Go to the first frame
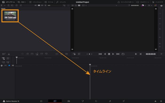Image resolution: width=165 pixels, height=103 pixels. (x=100, y=54)
